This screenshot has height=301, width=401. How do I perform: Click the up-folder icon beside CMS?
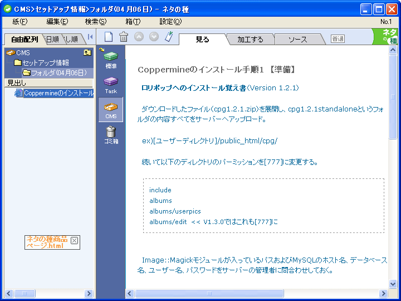click(x=87, y=52)
